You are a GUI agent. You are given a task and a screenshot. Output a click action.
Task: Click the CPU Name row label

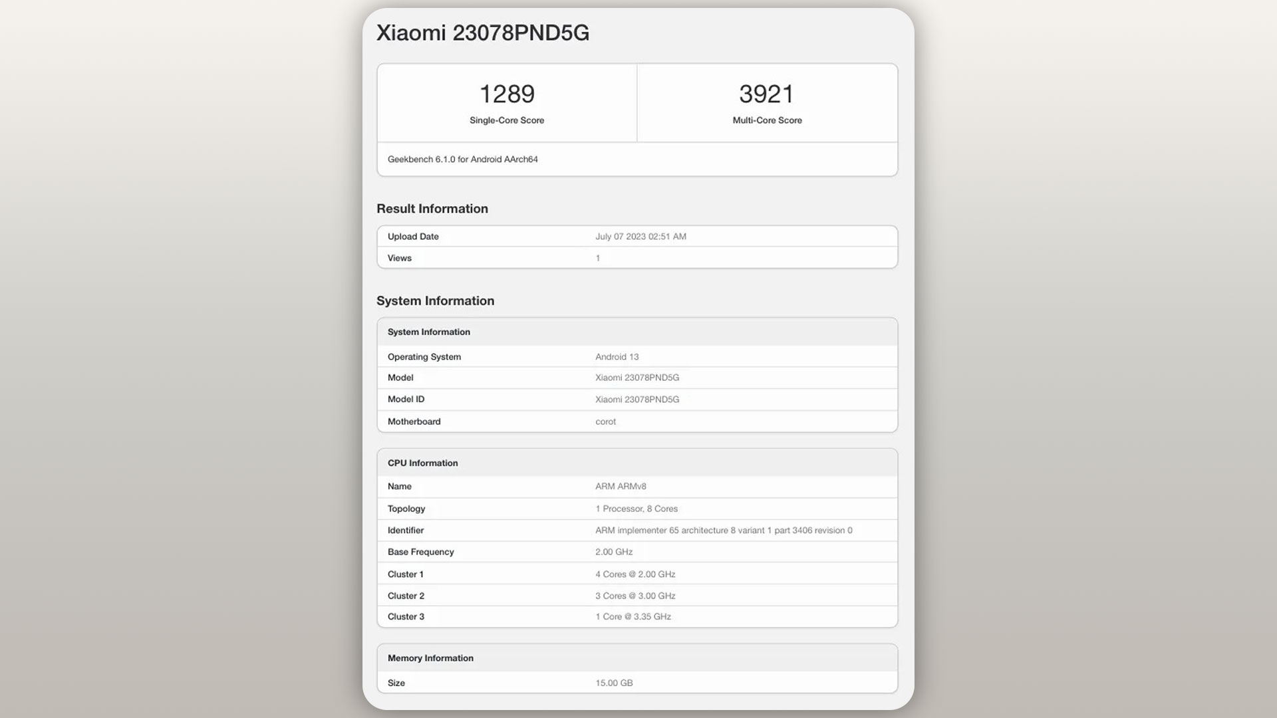click(400, 487)
